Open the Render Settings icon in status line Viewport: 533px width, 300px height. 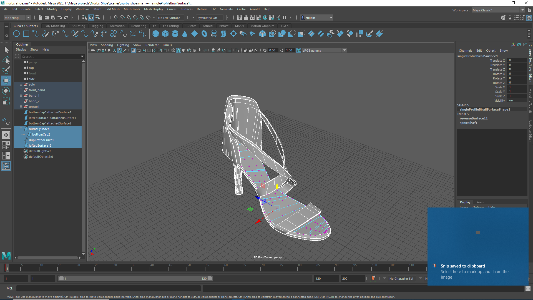[258, 17]
